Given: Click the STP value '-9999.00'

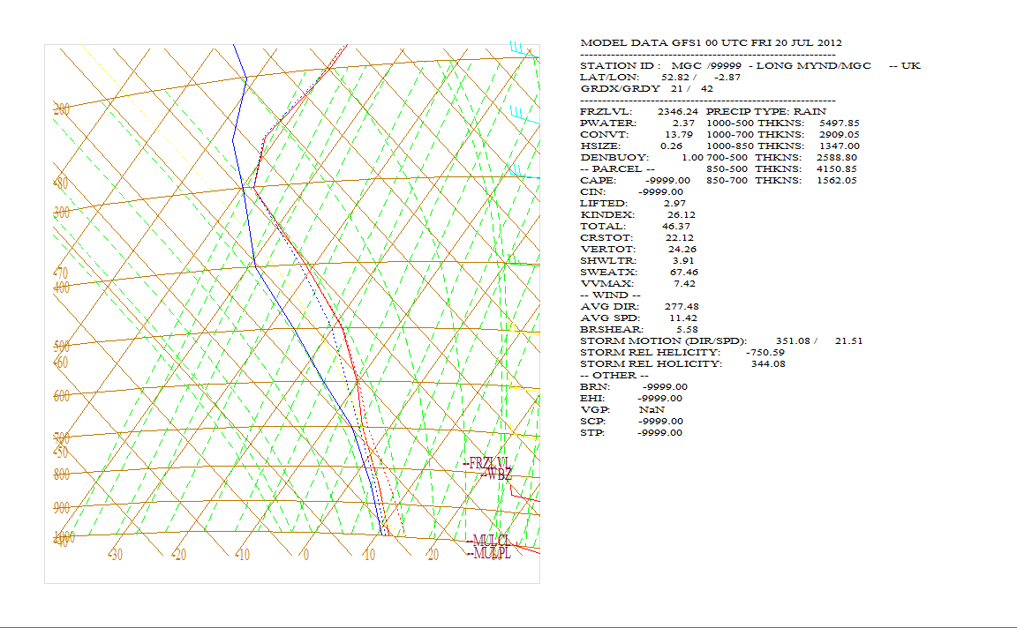Looking at the screenshot, I should click(660, 433).
